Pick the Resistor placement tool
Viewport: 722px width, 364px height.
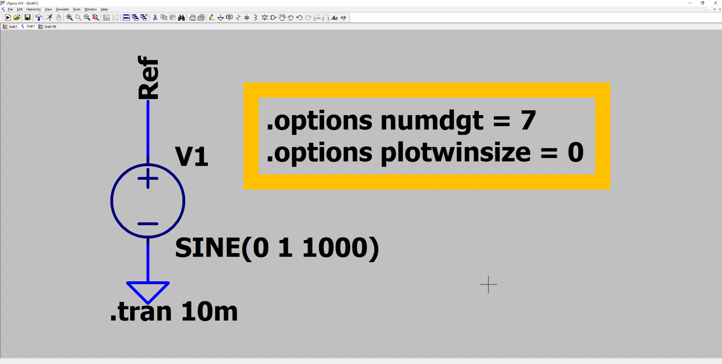click(238, 17)
